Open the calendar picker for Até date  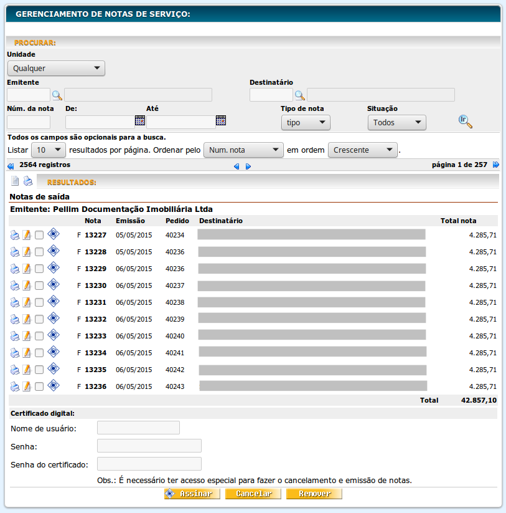(x=221, y=121)
